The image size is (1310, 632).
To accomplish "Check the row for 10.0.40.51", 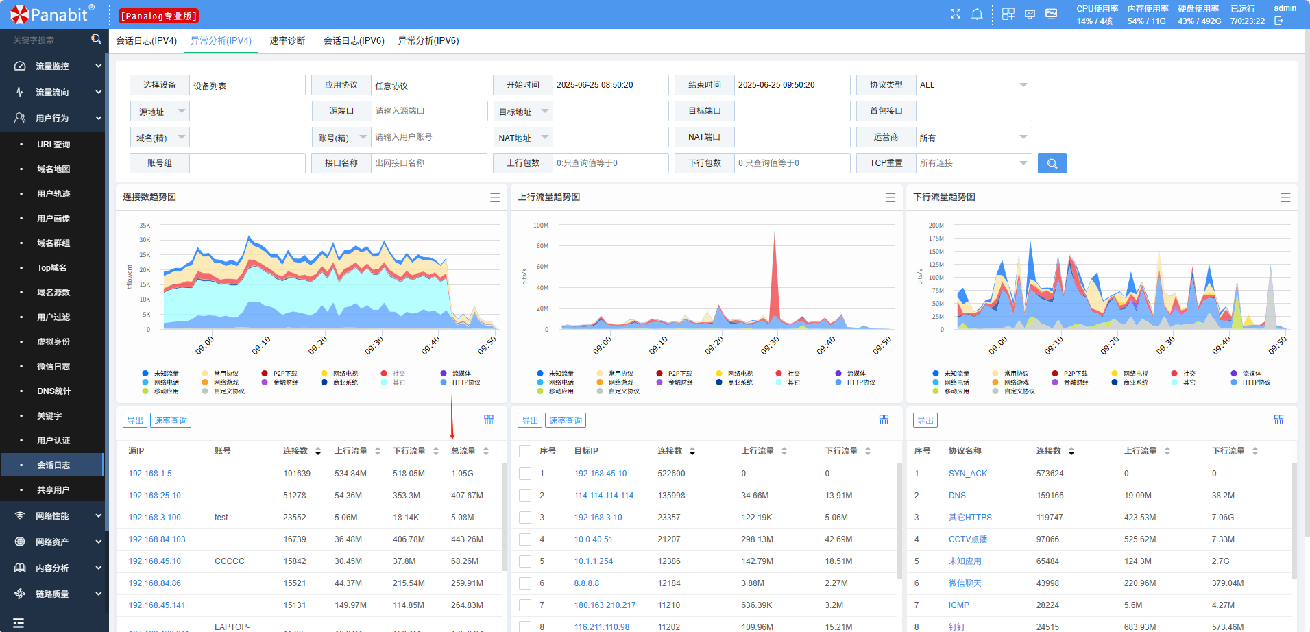I will pyautogui.click(x=525, y=539).
